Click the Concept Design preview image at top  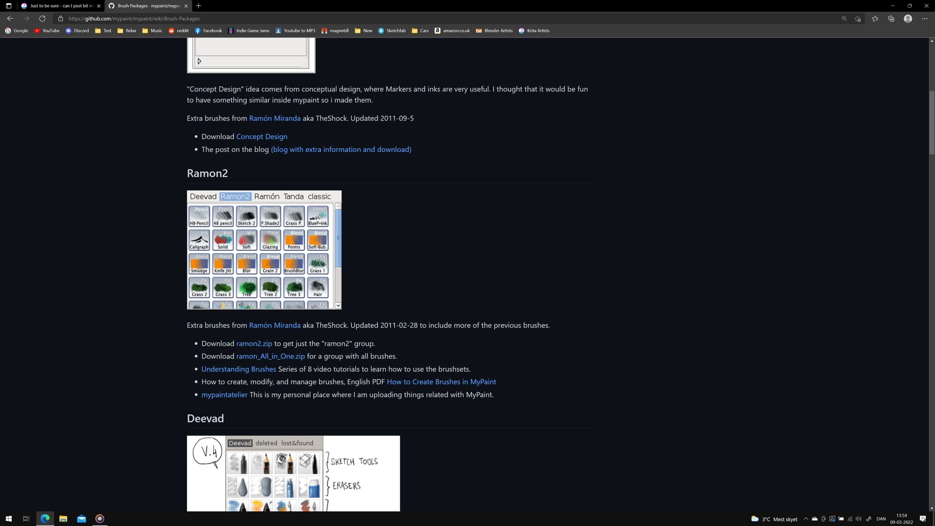click(x=251, y=56)
